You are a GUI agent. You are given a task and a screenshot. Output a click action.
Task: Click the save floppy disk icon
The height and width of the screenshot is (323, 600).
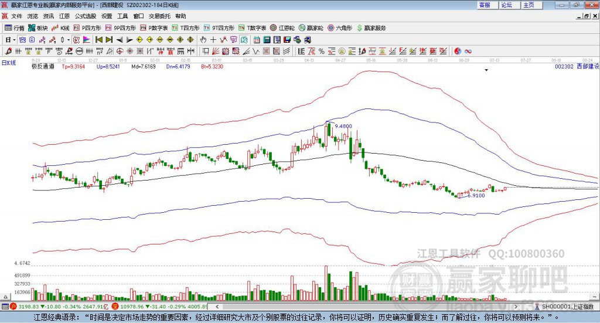pos(287,40)
